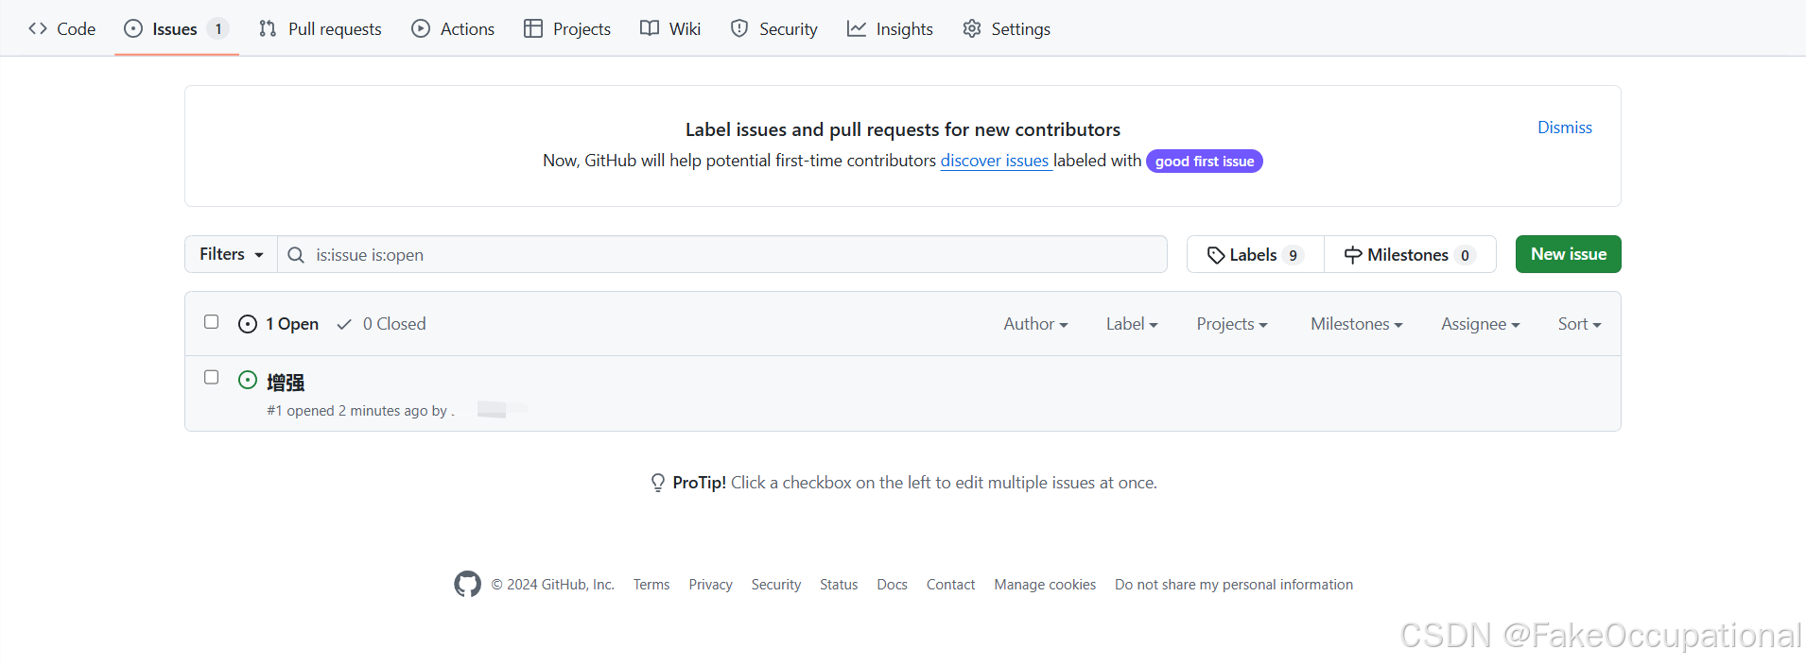The width and height of the screenshot is (1806, 665).
Task: Expand the Projects filter dropdown
Action: point(1232,324)
